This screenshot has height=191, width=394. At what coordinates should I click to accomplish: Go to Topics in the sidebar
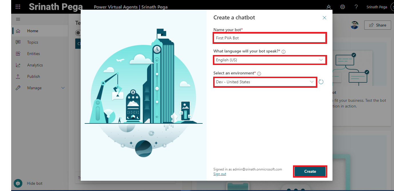[33, 42]
